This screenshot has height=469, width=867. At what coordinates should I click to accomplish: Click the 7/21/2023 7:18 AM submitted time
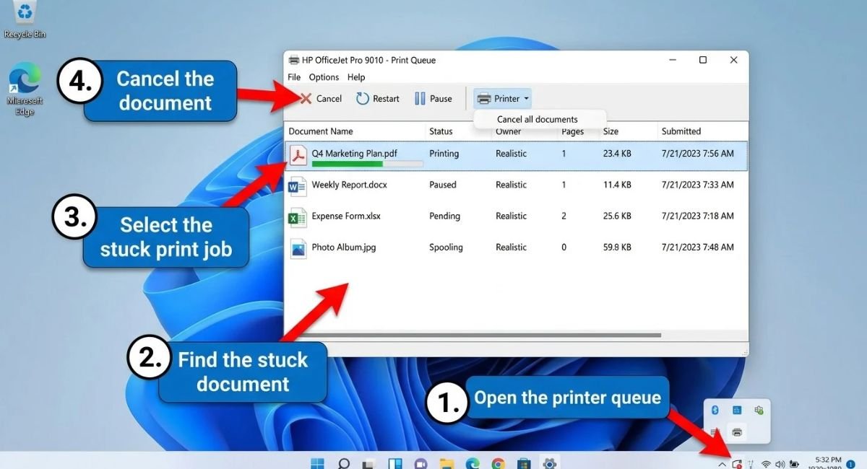tap(697, 216)
